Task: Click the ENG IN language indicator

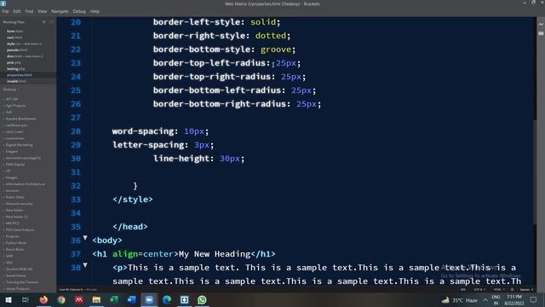Action: tap(496, 299)
